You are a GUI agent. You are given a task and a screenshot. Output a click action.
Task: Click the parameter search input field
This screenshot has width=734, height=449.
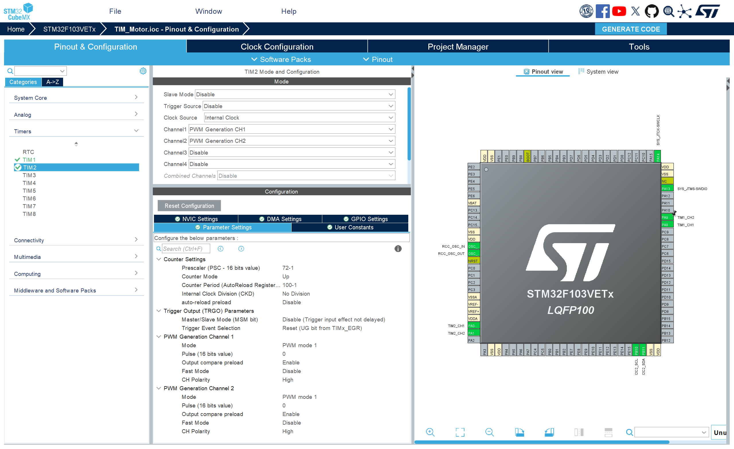[186, 249]
